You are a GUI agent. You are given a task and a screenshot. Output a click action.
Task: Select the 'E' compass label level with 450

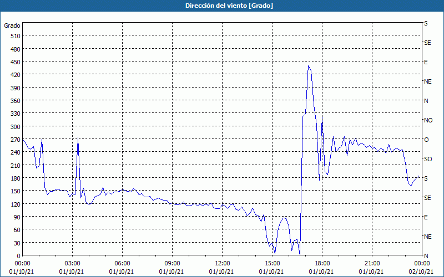click(x=426, y=62)
